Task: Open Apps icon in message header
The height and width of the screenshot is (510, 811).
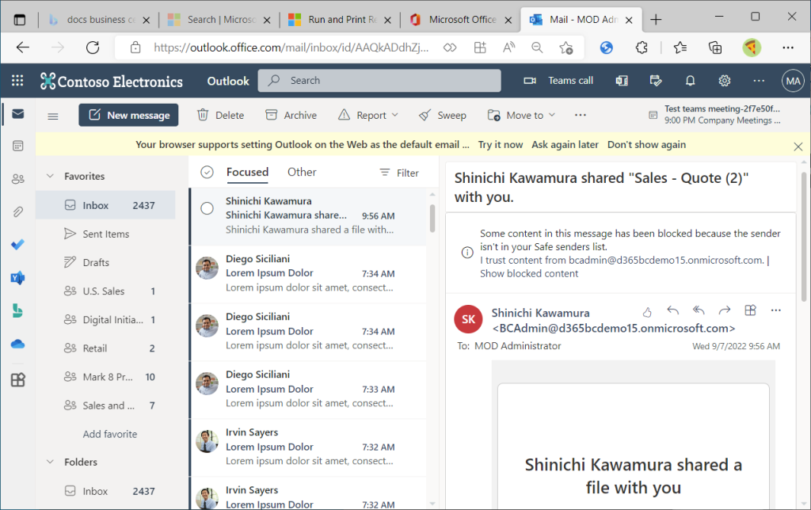Action: 751,310
